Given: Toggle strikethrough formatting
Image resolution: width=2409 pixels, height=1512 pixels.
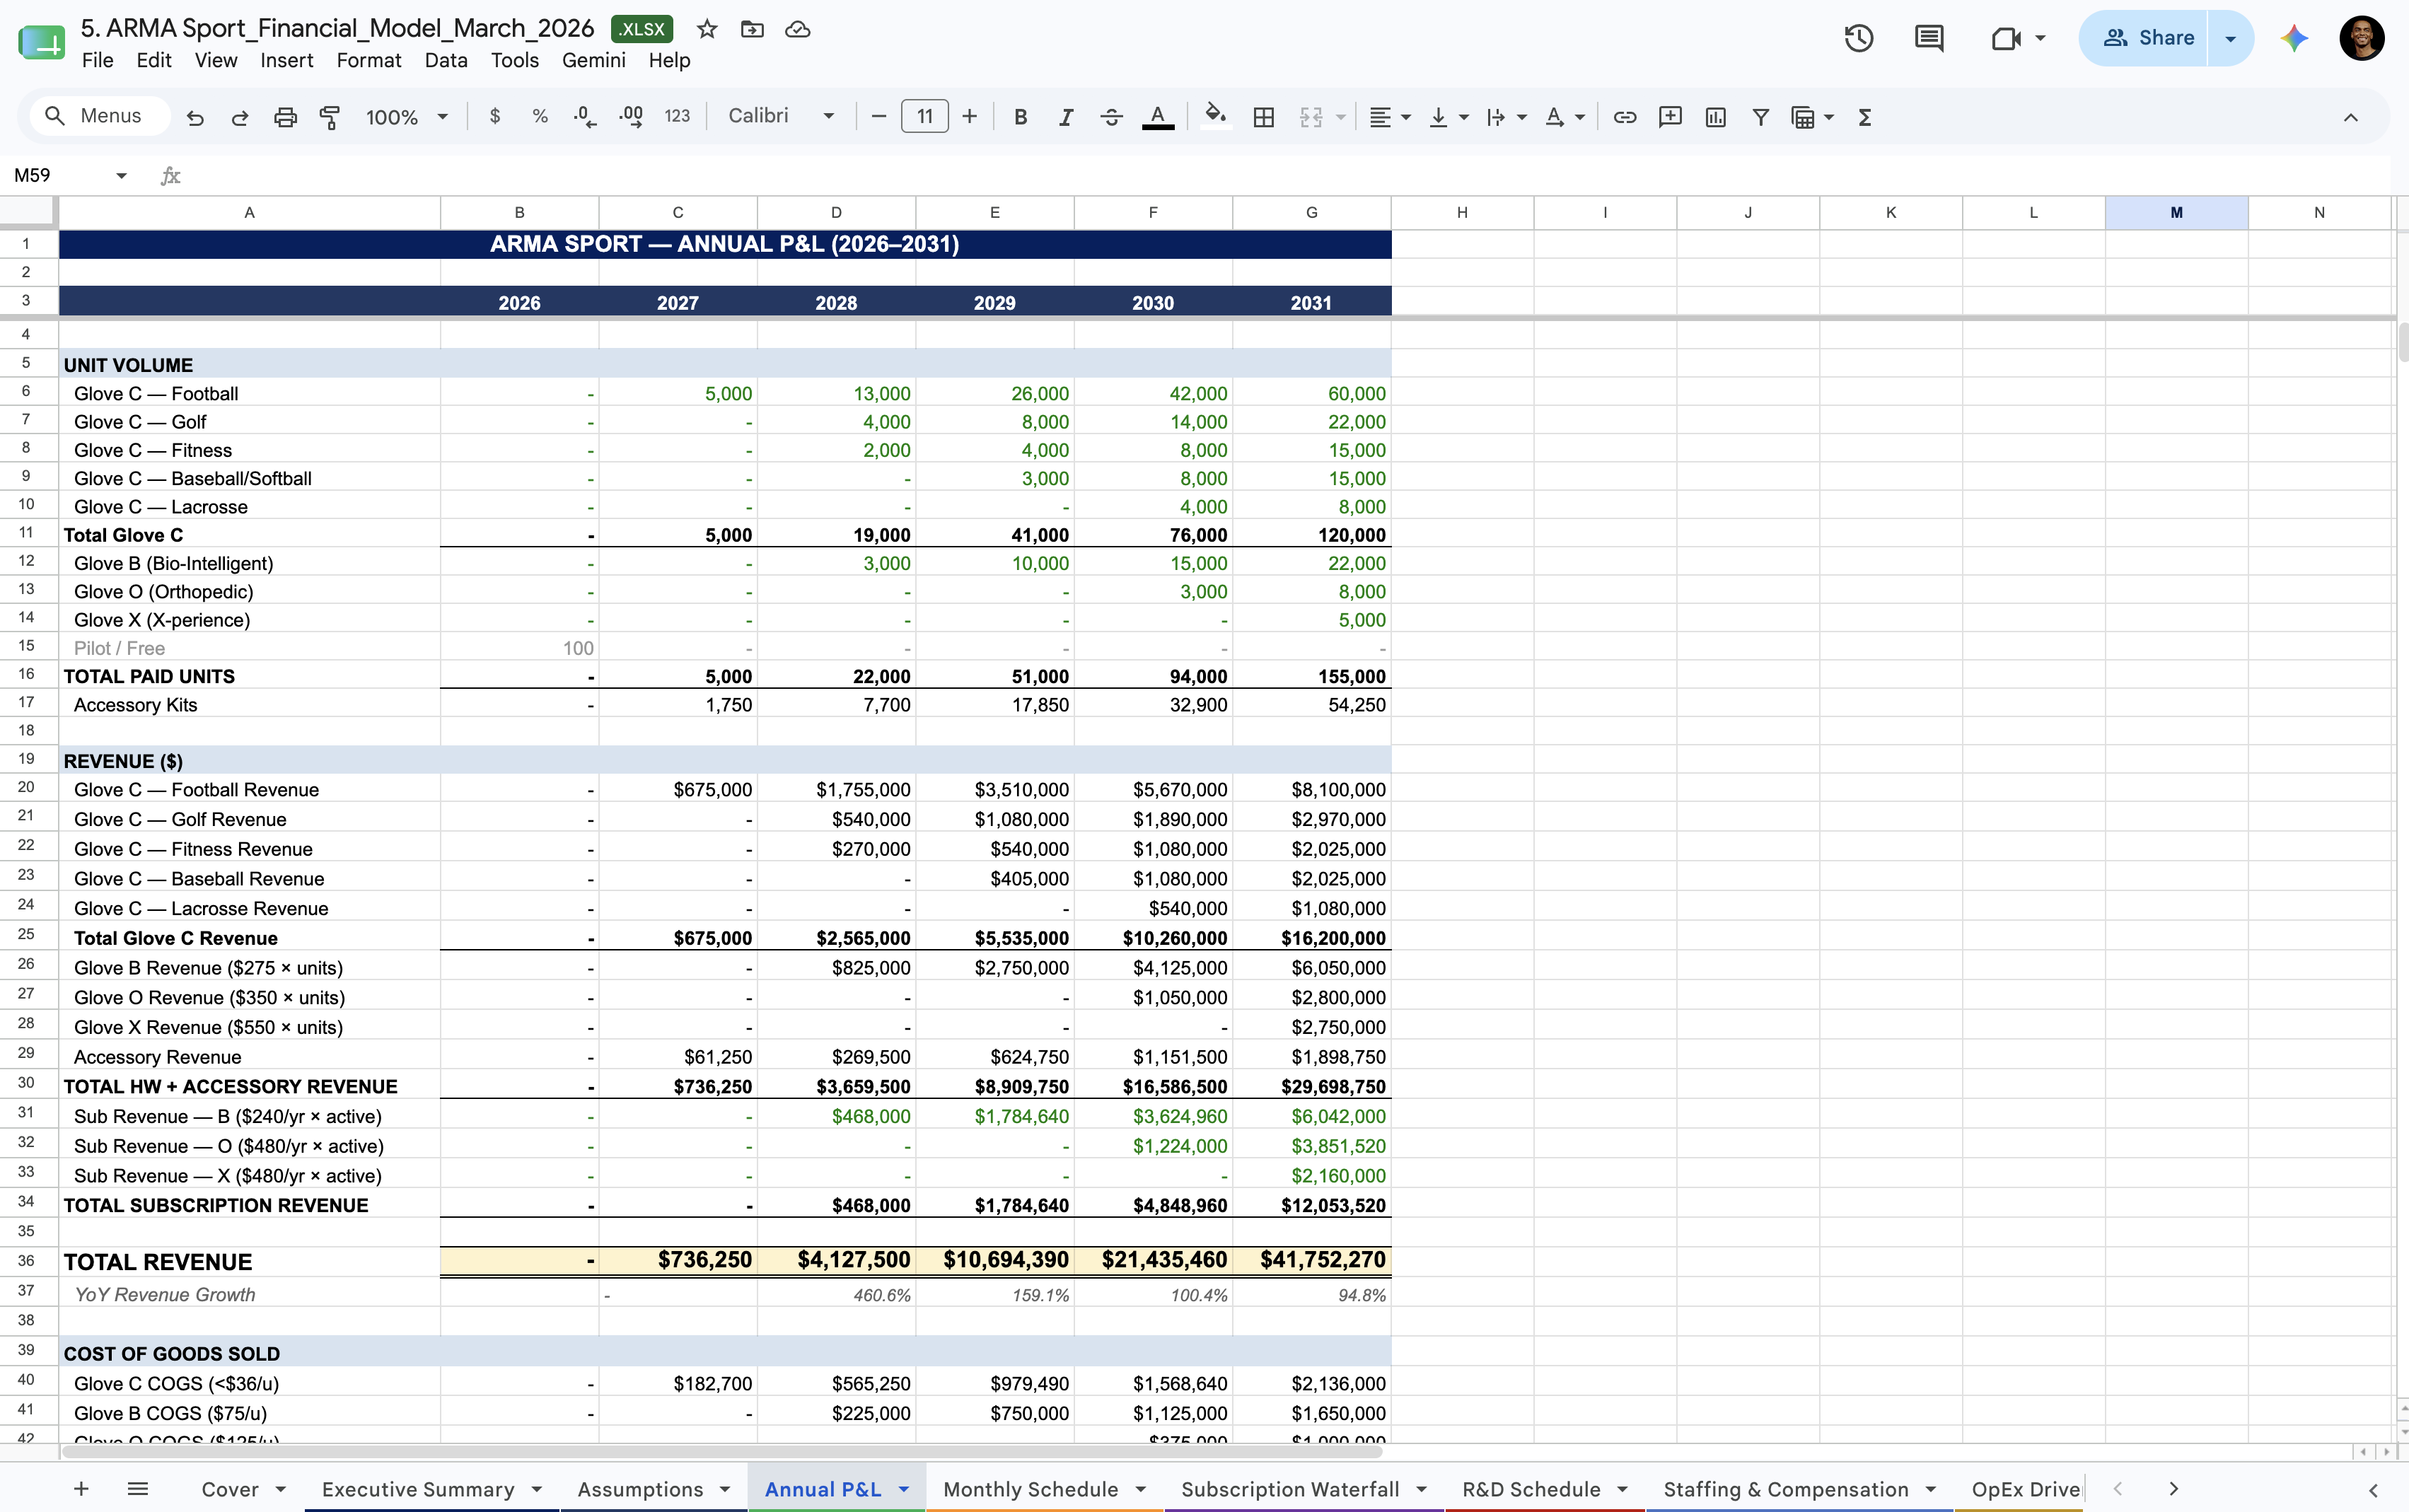Looking at the screenshot, I should point(1111,117).
